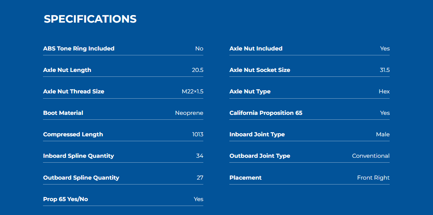The width and height of the screenshot is (433, 215).
Task: Click the Axle Nut Thread Size label
Action: 74,91
